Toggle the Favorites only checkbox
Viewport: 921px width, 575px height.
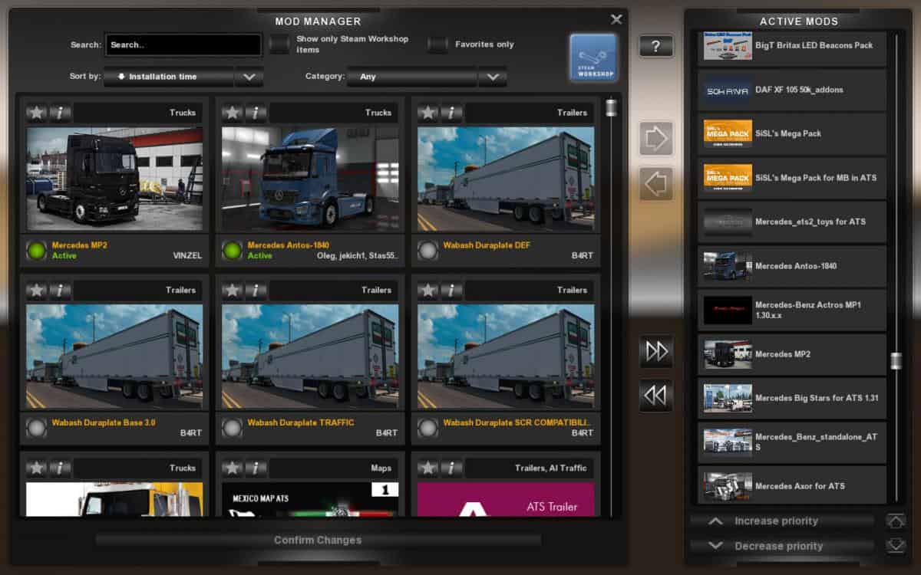pos(438,44)
